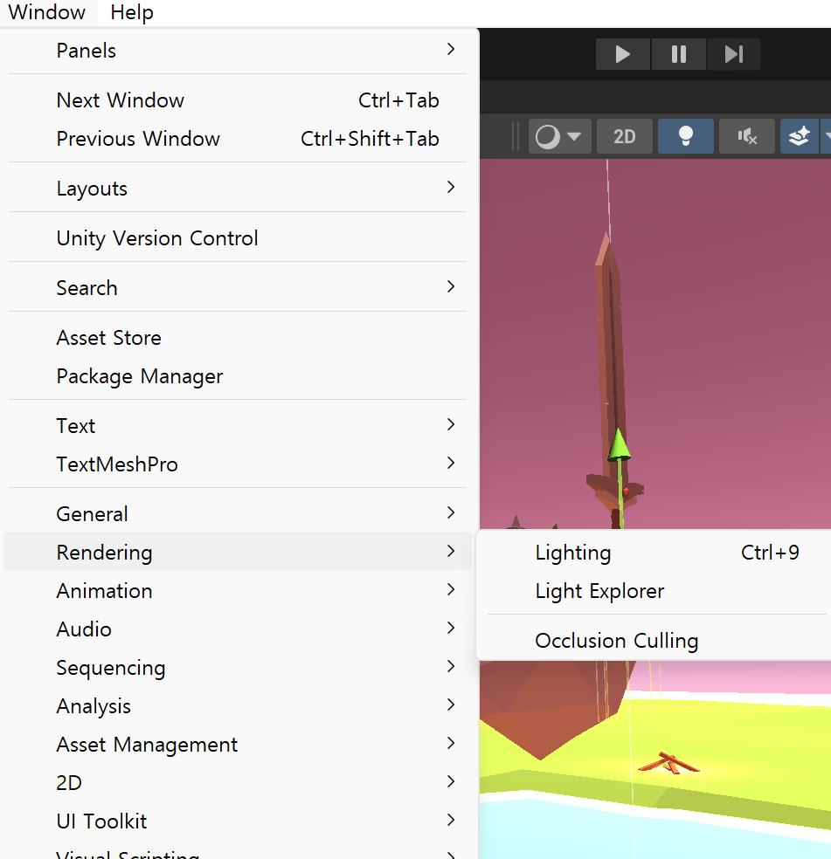Screen dimensions: 831x859
Task: Expand the Panels submenu
Action: [x=238, y=51]
